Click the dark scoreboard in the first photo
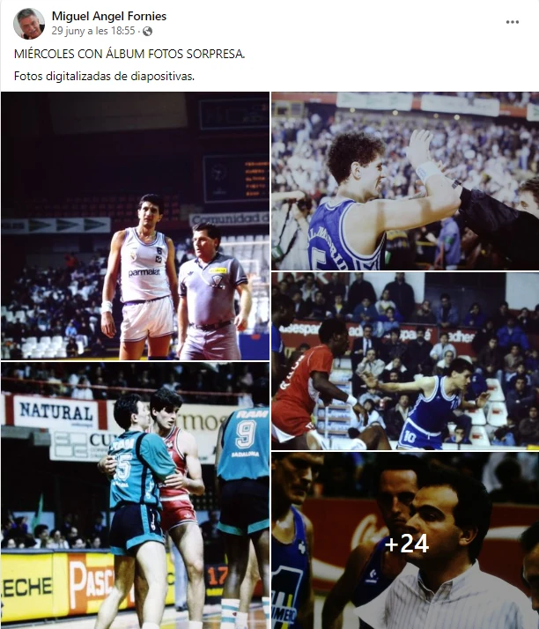Screen dimensions: 539x629 pos(236,179)
